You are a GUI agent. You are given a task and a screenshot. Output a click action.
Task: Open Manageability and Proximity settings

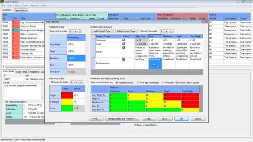click(x=123, y=119)
